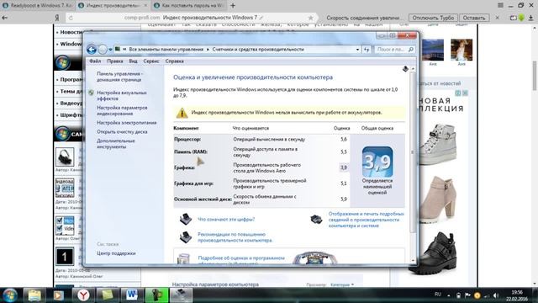
Task: Click the shield icon next to visual effects
Action: (x=91, y=93)
